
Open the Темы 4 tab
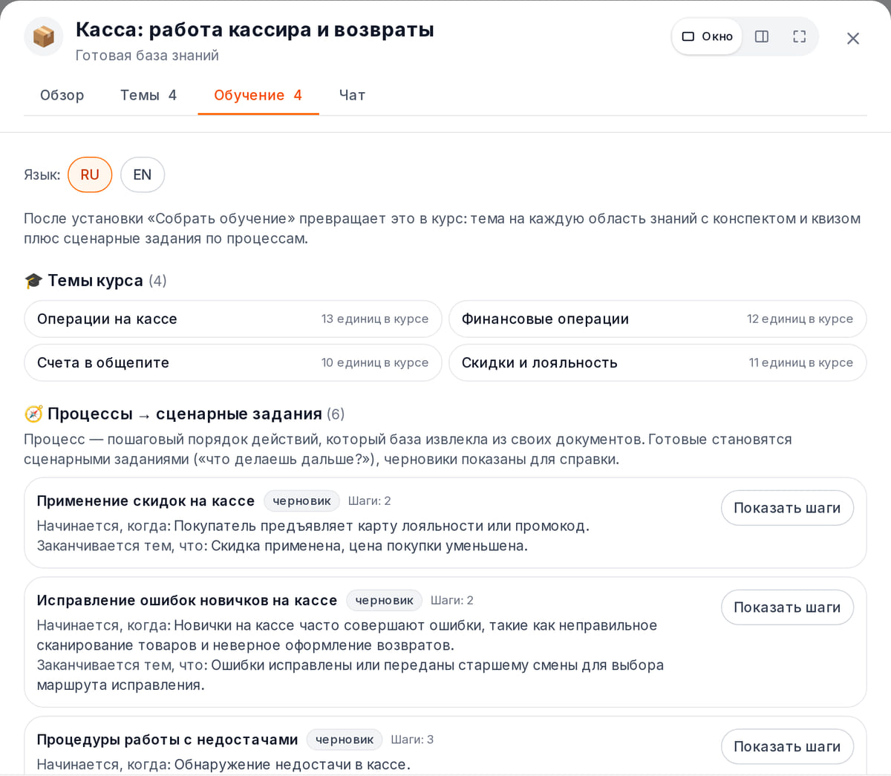148,95
